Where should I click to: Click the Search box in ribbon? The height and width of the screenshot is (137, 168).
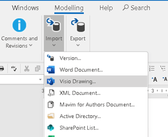pos(136,8)
